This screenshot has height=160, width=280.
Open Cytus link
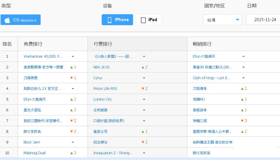[x=98, y=78]
